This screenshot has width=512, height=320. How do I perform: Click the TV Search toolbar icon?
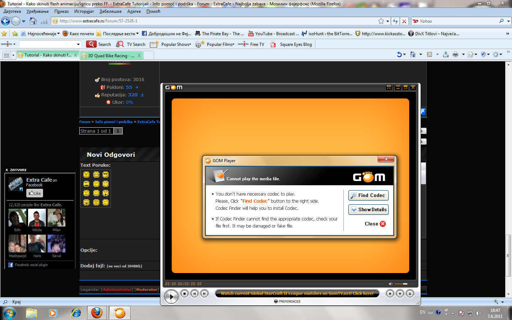tap(120, 44)
